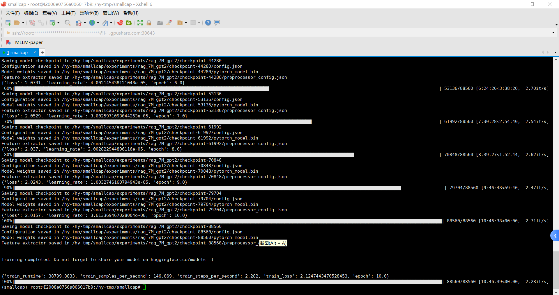The width and height of the screenshot is (559, 295).
Task: Click the Open Session folder icon
Action: coord(17,23)
